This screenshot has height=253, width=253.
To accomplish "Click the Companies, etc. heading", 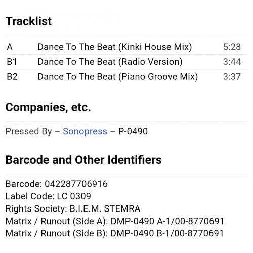I will point(48,107).
